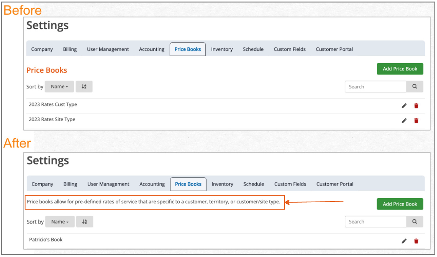Screen dimensions: 437x257
Task: Open the Customer Portal tab in After panel
Action: tap(335, 184)
